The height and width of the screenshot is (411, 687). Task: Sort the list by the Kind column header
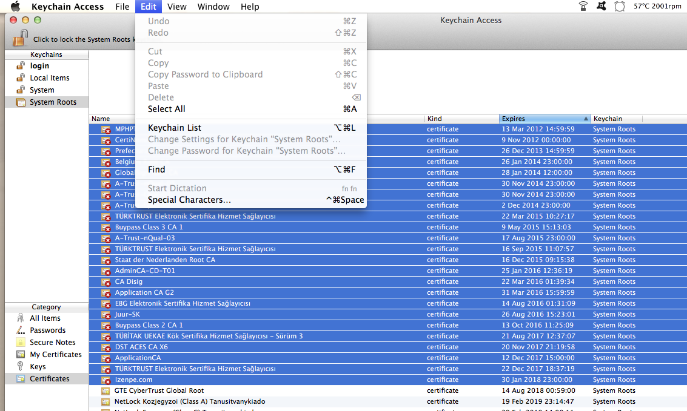point(462,119)
